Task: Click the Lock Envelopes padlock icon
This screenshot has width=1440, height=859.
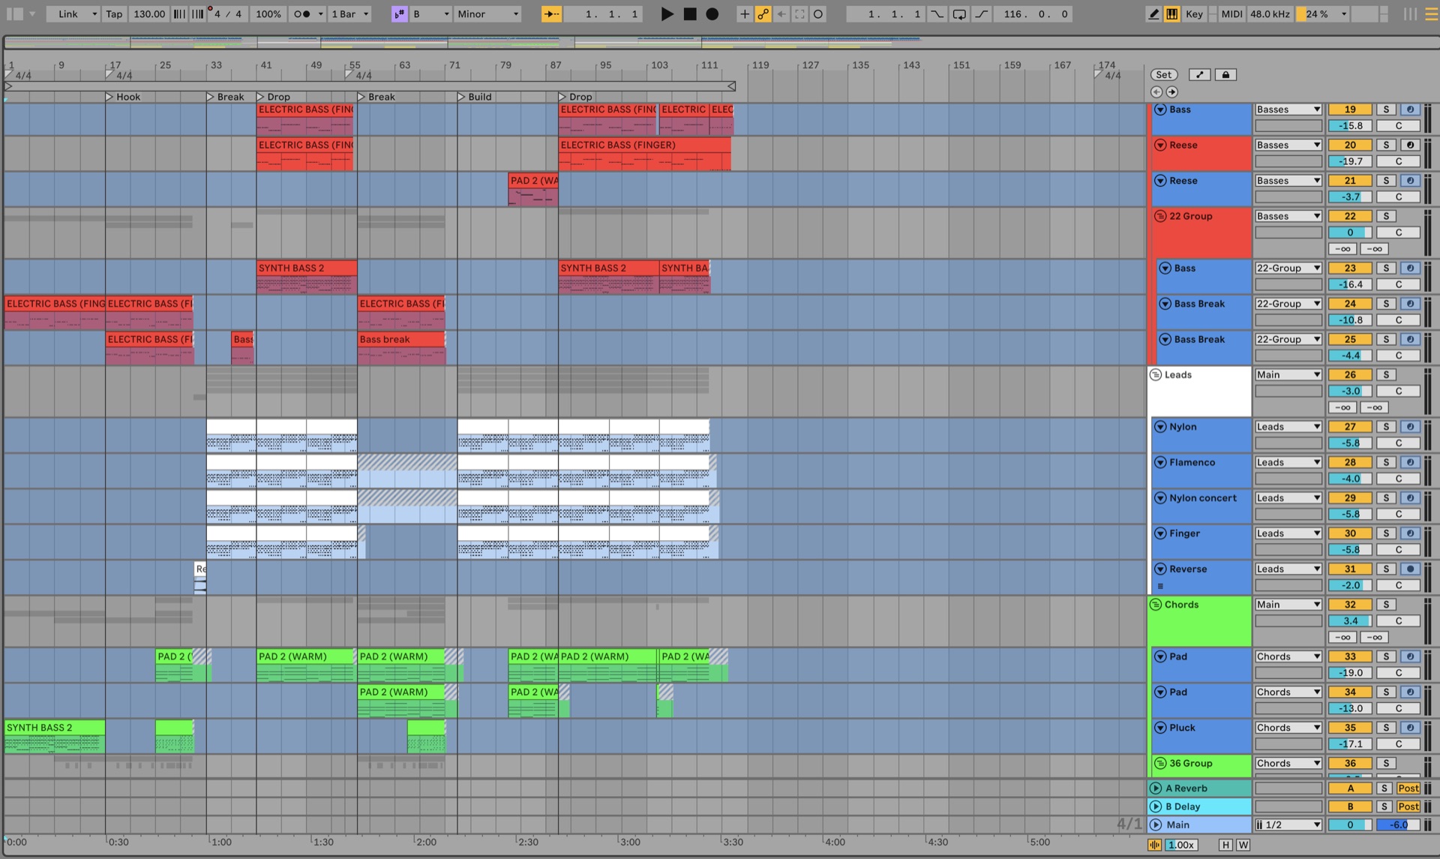Action: [x=1225, y=74]
